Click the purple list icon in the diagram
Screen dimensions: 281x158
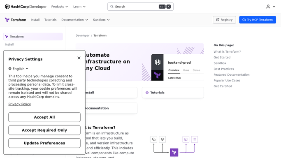(x=195, y=139)
